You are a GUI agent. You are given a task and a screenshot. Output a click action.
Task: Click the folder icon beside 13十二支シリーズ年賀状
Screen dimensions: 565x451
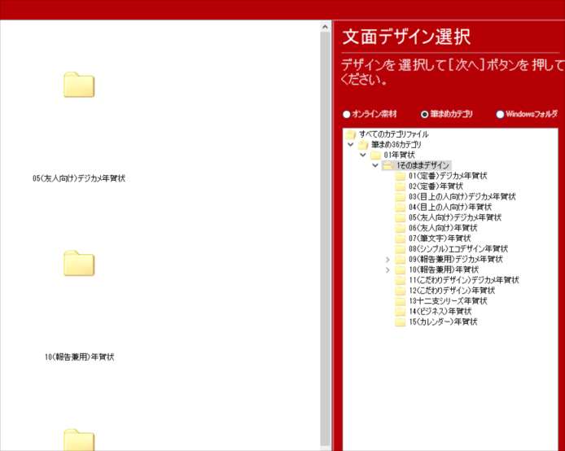click(400, 301)
